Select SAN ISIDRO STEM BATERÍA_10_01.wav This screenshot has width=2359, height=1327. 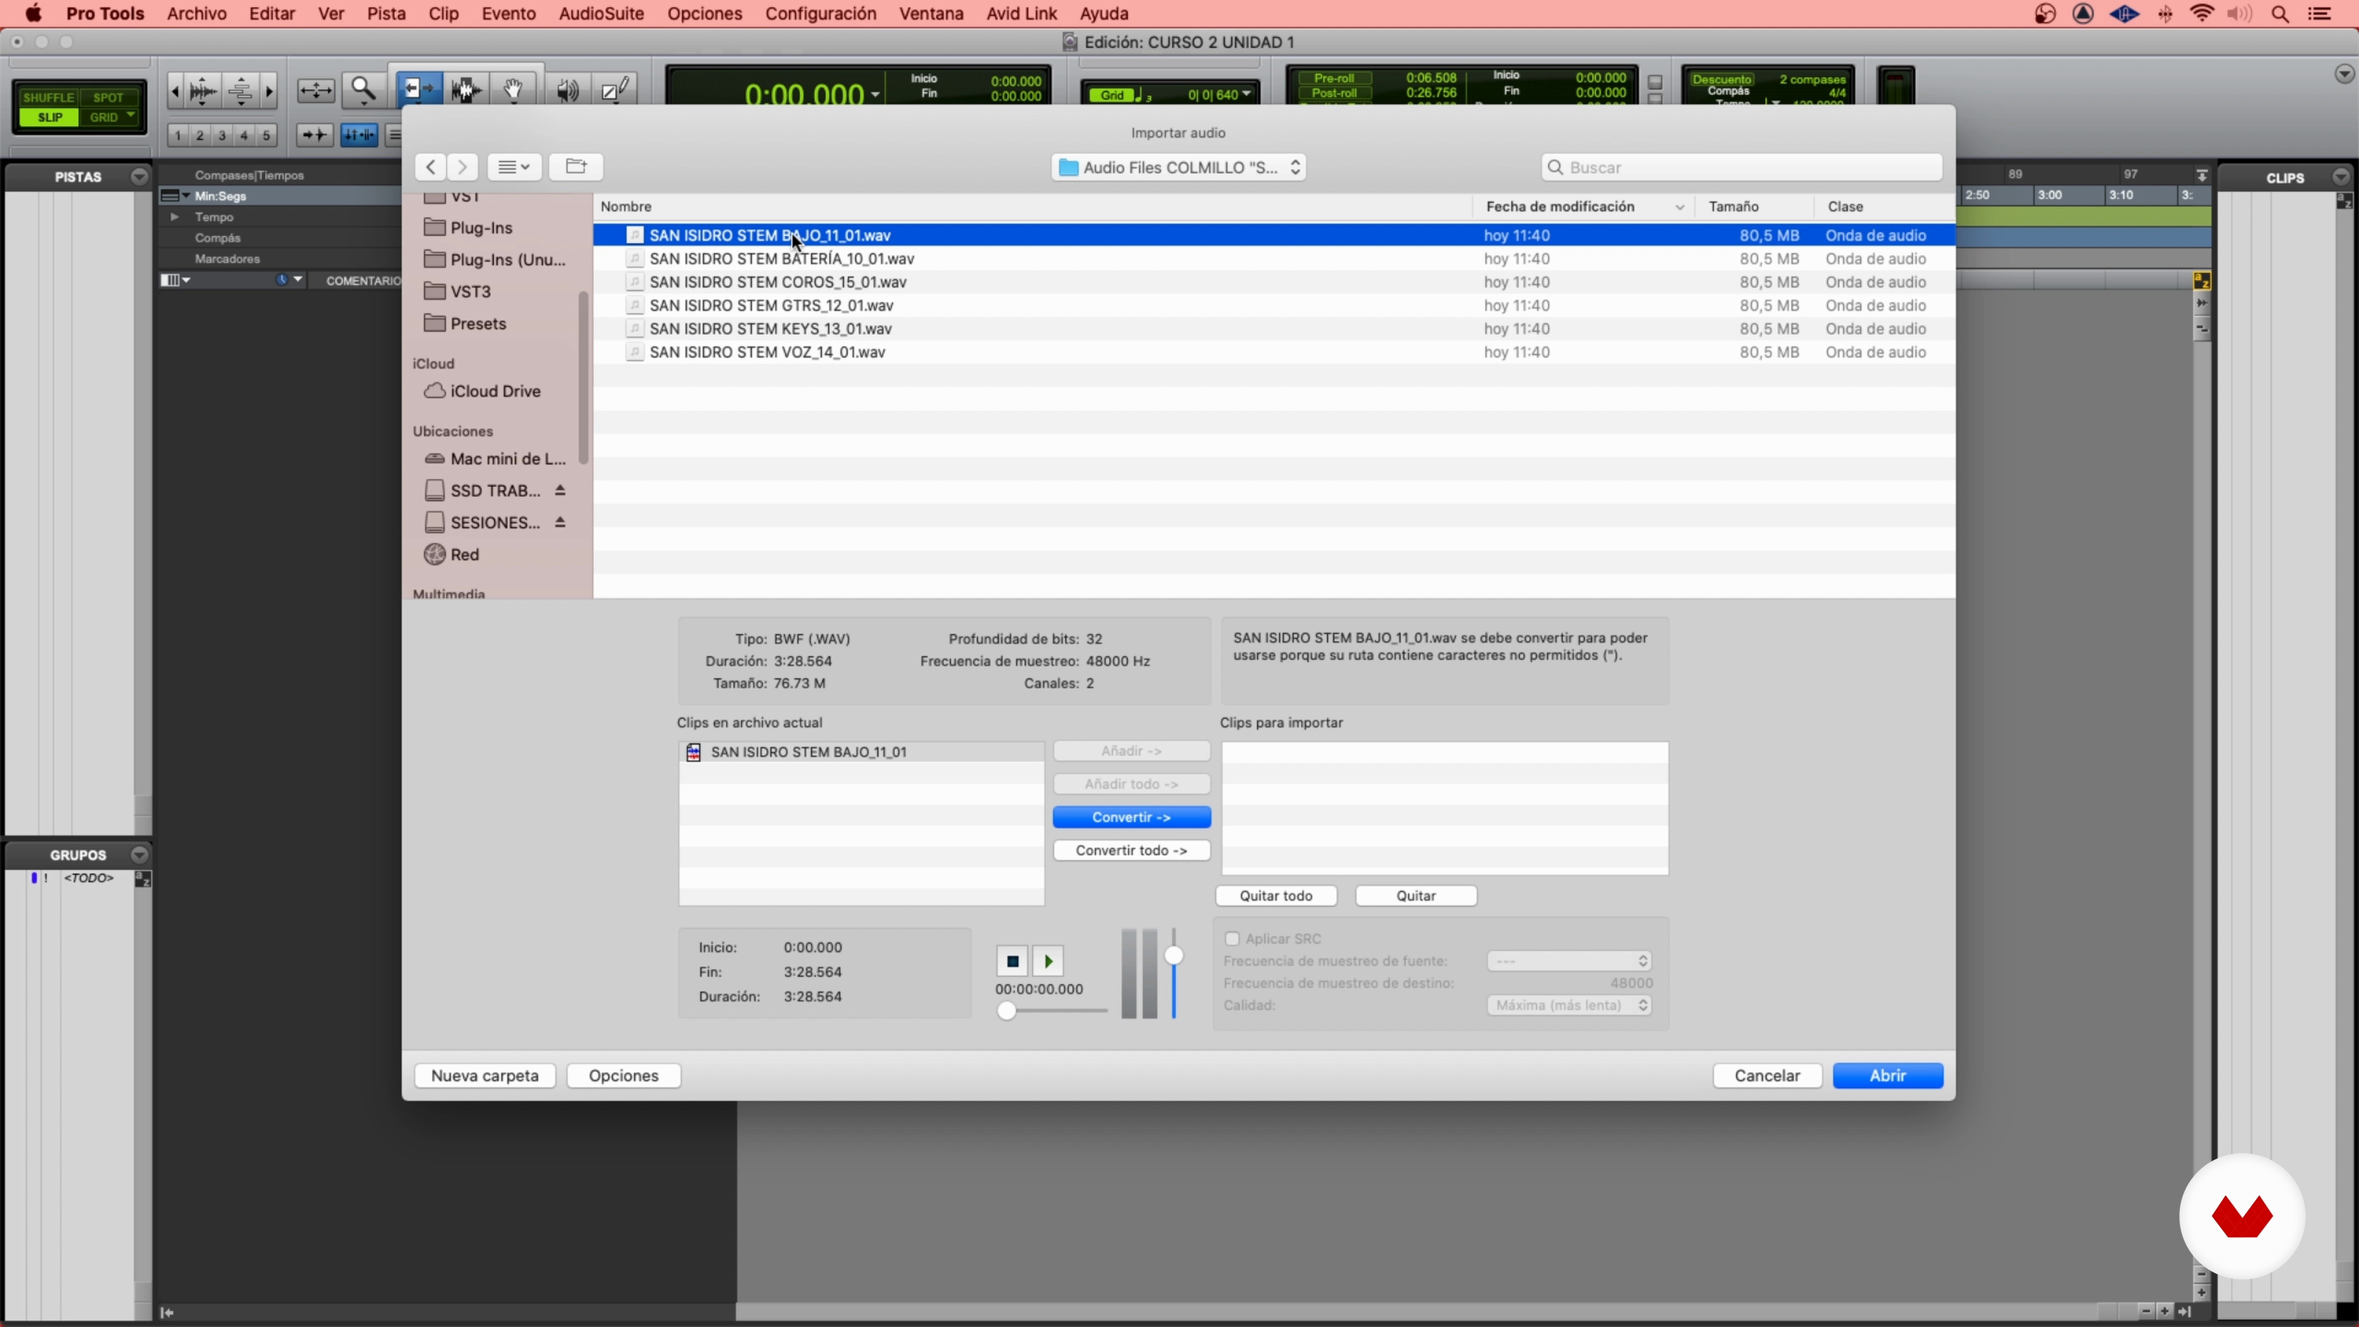(1274, 259)
